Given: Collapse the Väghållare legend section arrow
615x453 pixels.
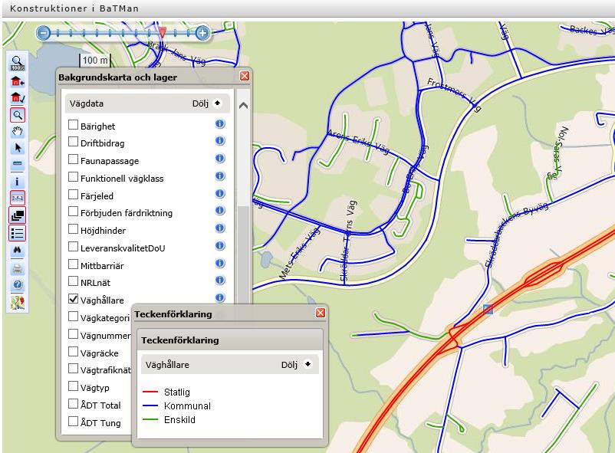Looking at the screenshot, I should tap(308, 364).
